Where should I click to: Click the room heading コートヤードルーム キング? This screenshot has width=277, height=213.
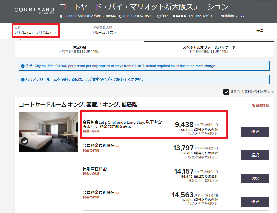pyautogui.click(x=78, y=105)
